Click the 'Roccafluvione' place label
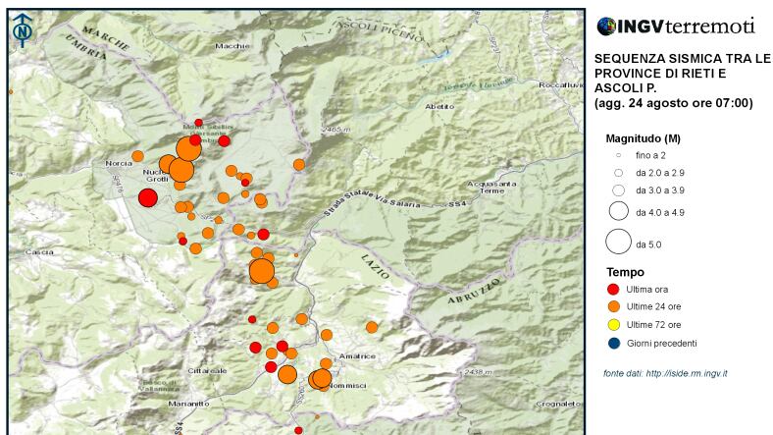This screenshot has height=435, width=773. click(x=561, y=85)
